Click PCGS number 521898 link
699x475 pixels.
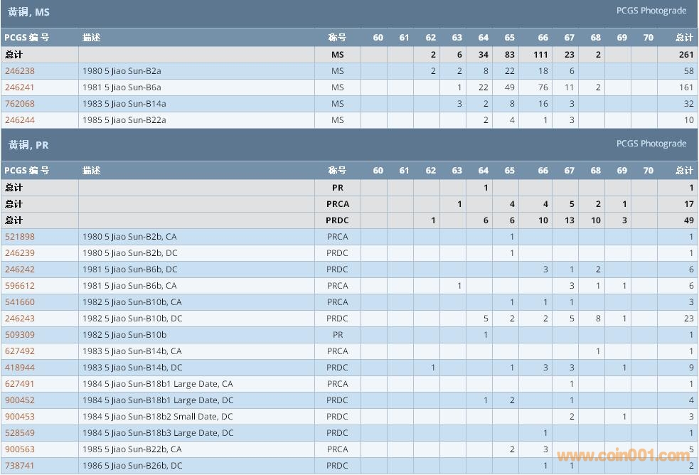click(20, 237)
